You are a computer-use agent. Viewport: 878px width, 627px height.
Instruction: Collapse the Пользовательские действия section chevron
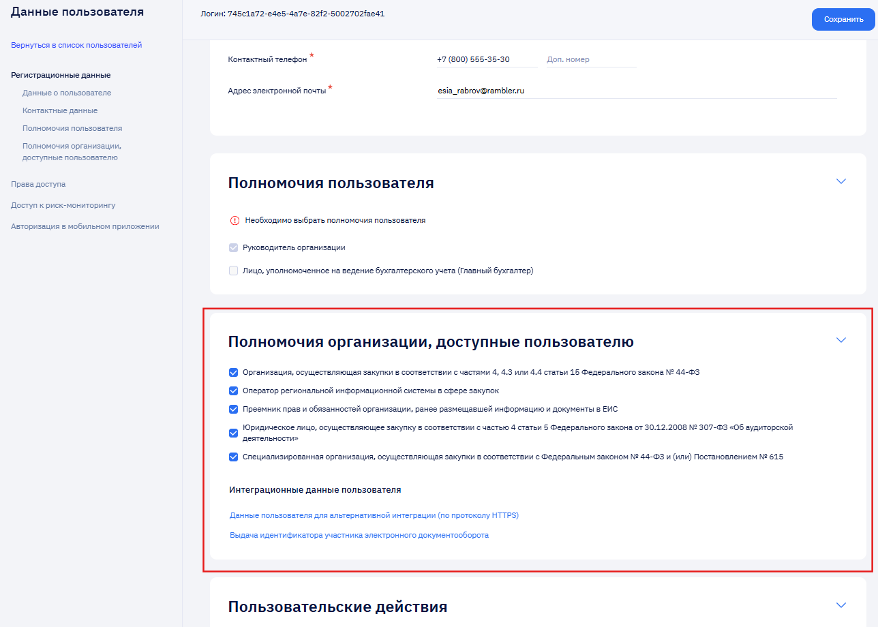click(x=841, y=605)
